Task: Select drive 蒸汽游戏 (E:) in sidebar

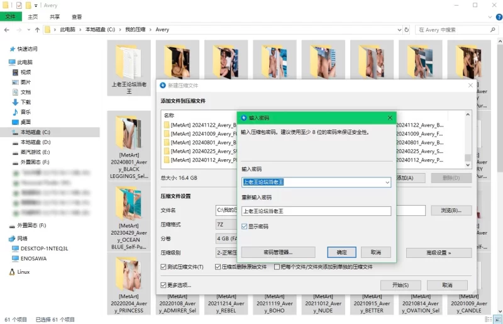Action: pyautogui.click(x=35, y=152)
